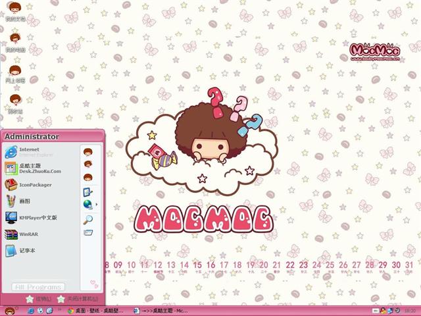Open the globe network connections icon
Image resolution: width=421 pixels, height=316 pixels.
pos(87,205)
